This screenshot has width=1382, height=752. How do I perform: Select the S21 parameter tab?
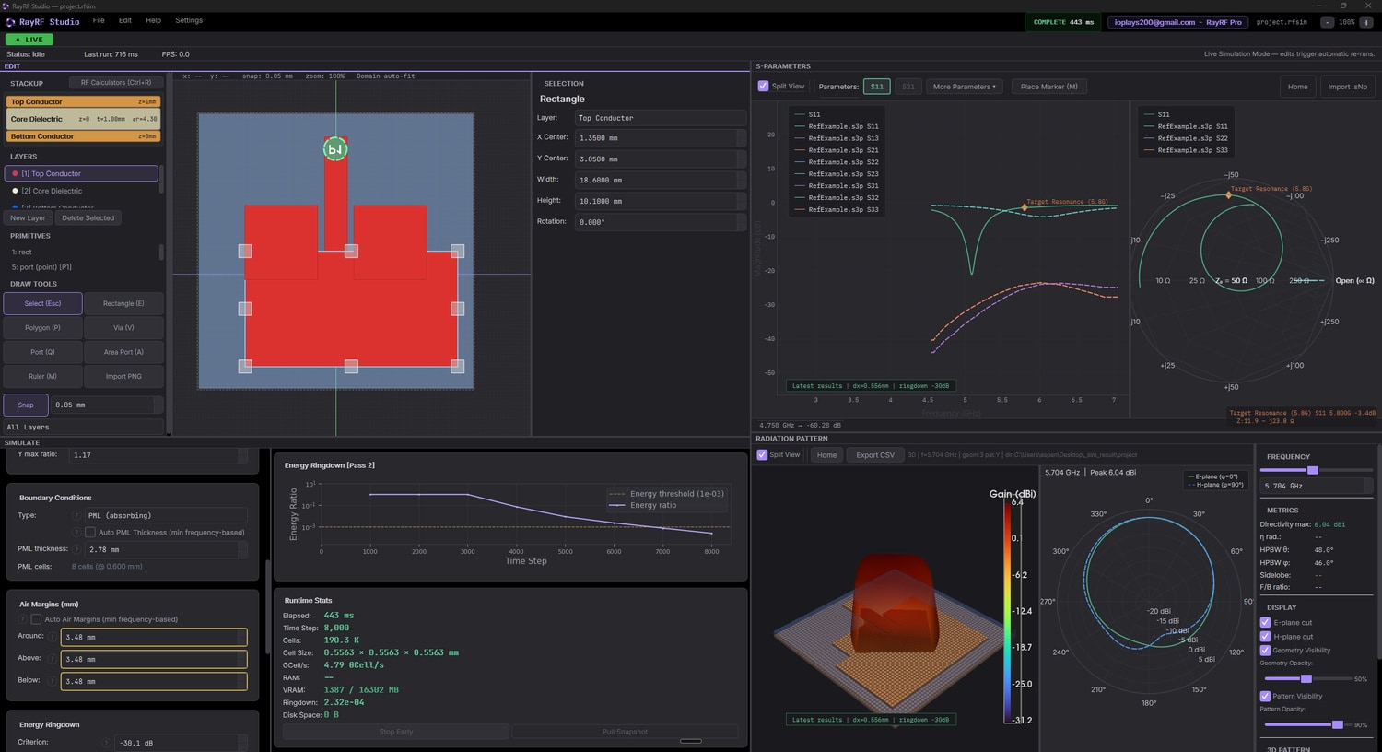(x=908, y=87)
